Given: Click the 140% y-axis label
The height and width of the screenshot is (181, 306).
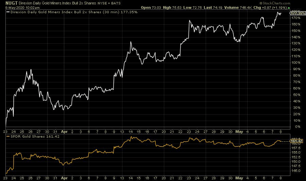Looking at the screenshot, I should click(296, 37).
